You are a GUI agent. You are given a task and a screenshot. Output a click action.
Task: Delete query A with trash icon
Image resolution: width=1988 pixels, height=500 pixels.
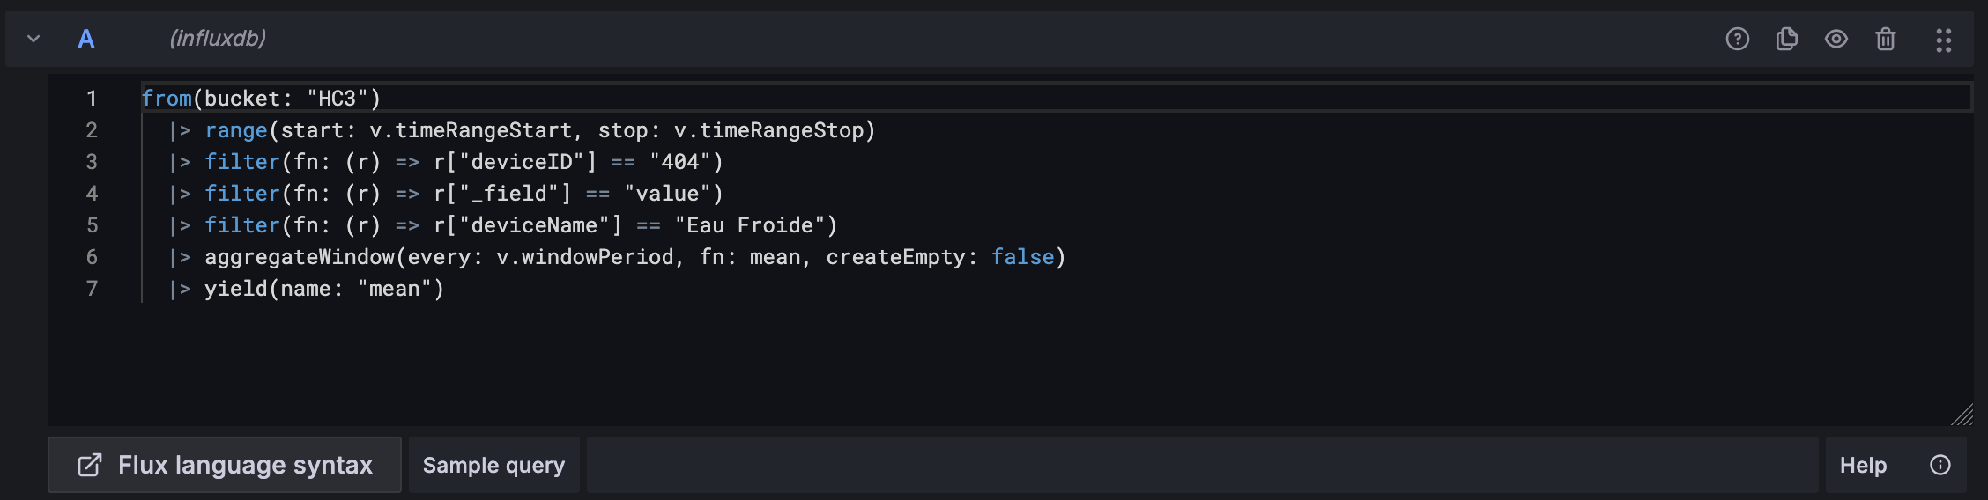coord(1885,39)
